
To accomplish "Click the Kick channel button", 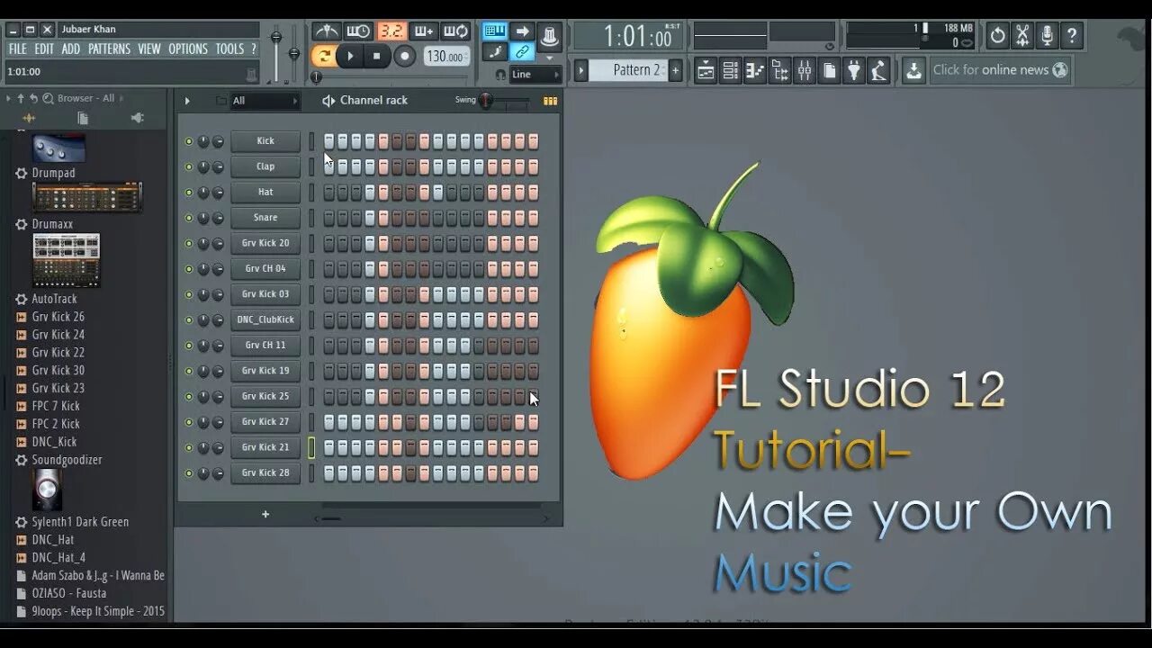I will [265, 140].
